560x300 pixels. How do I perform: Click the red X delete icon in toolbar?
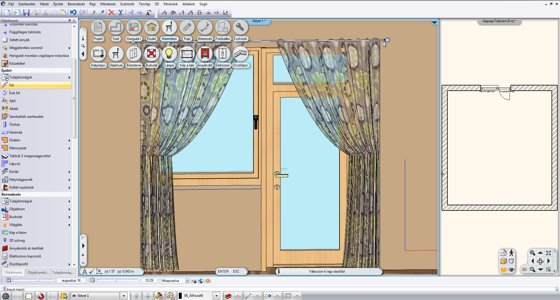[111, 13]
